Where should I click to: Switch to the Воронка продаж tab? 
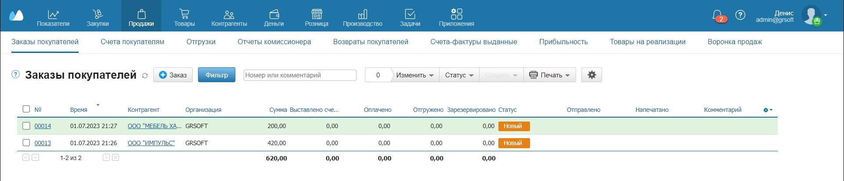tap(735, 42)
